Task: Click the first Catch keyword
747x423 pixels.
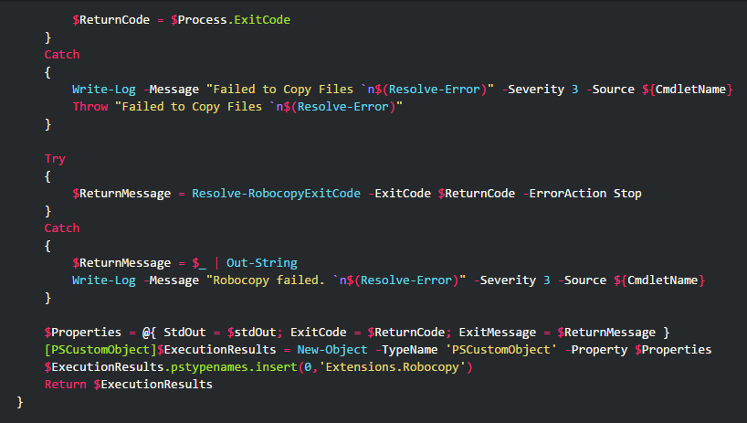Action: [62, 54]
